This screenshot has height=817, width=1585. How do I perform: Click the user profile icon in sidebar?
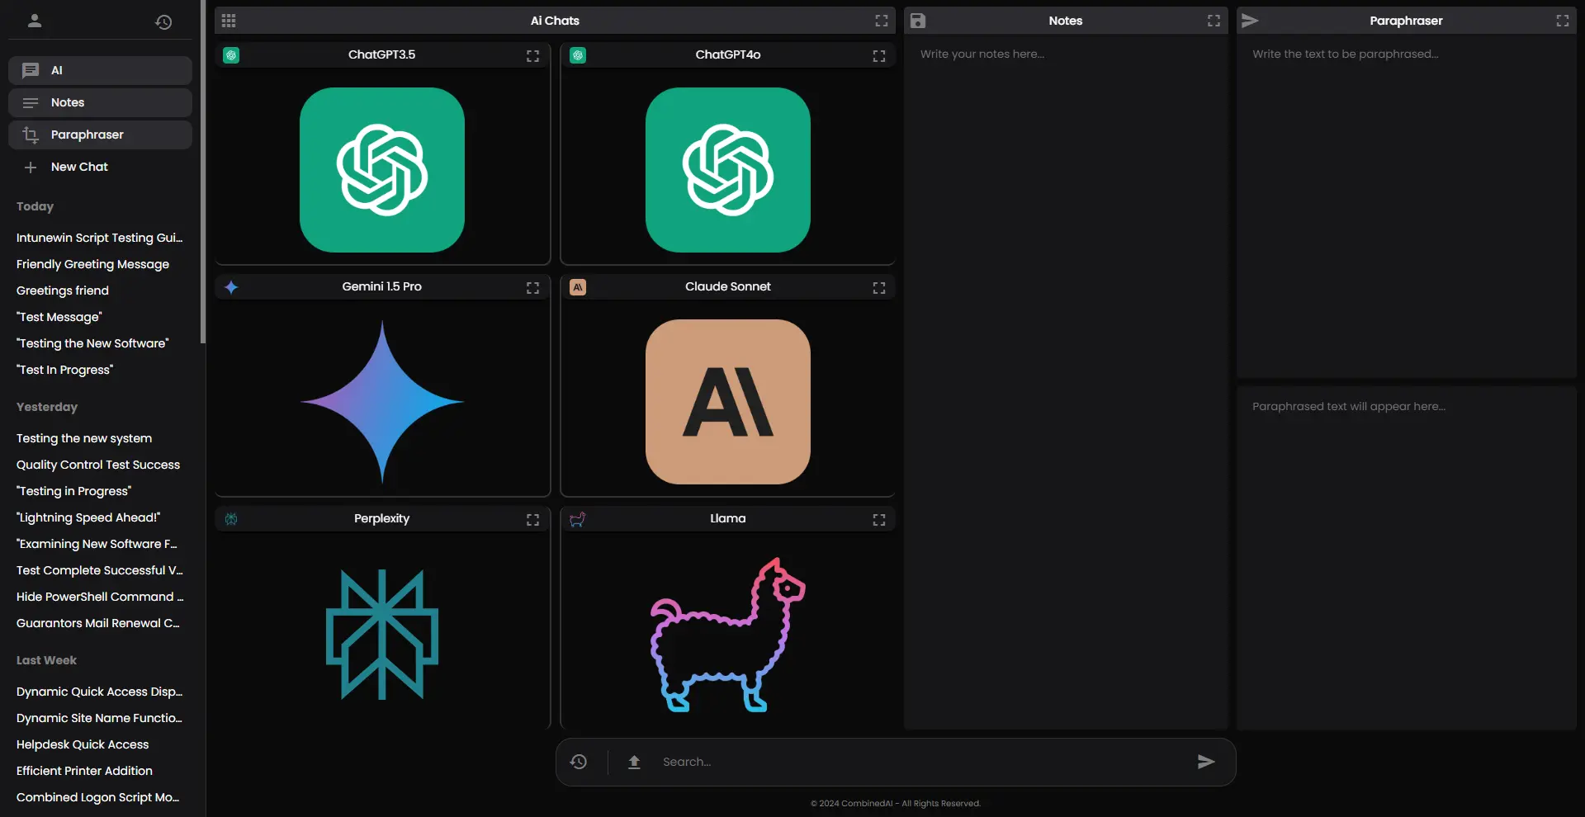pyautogui.click(x=35, y=21)
